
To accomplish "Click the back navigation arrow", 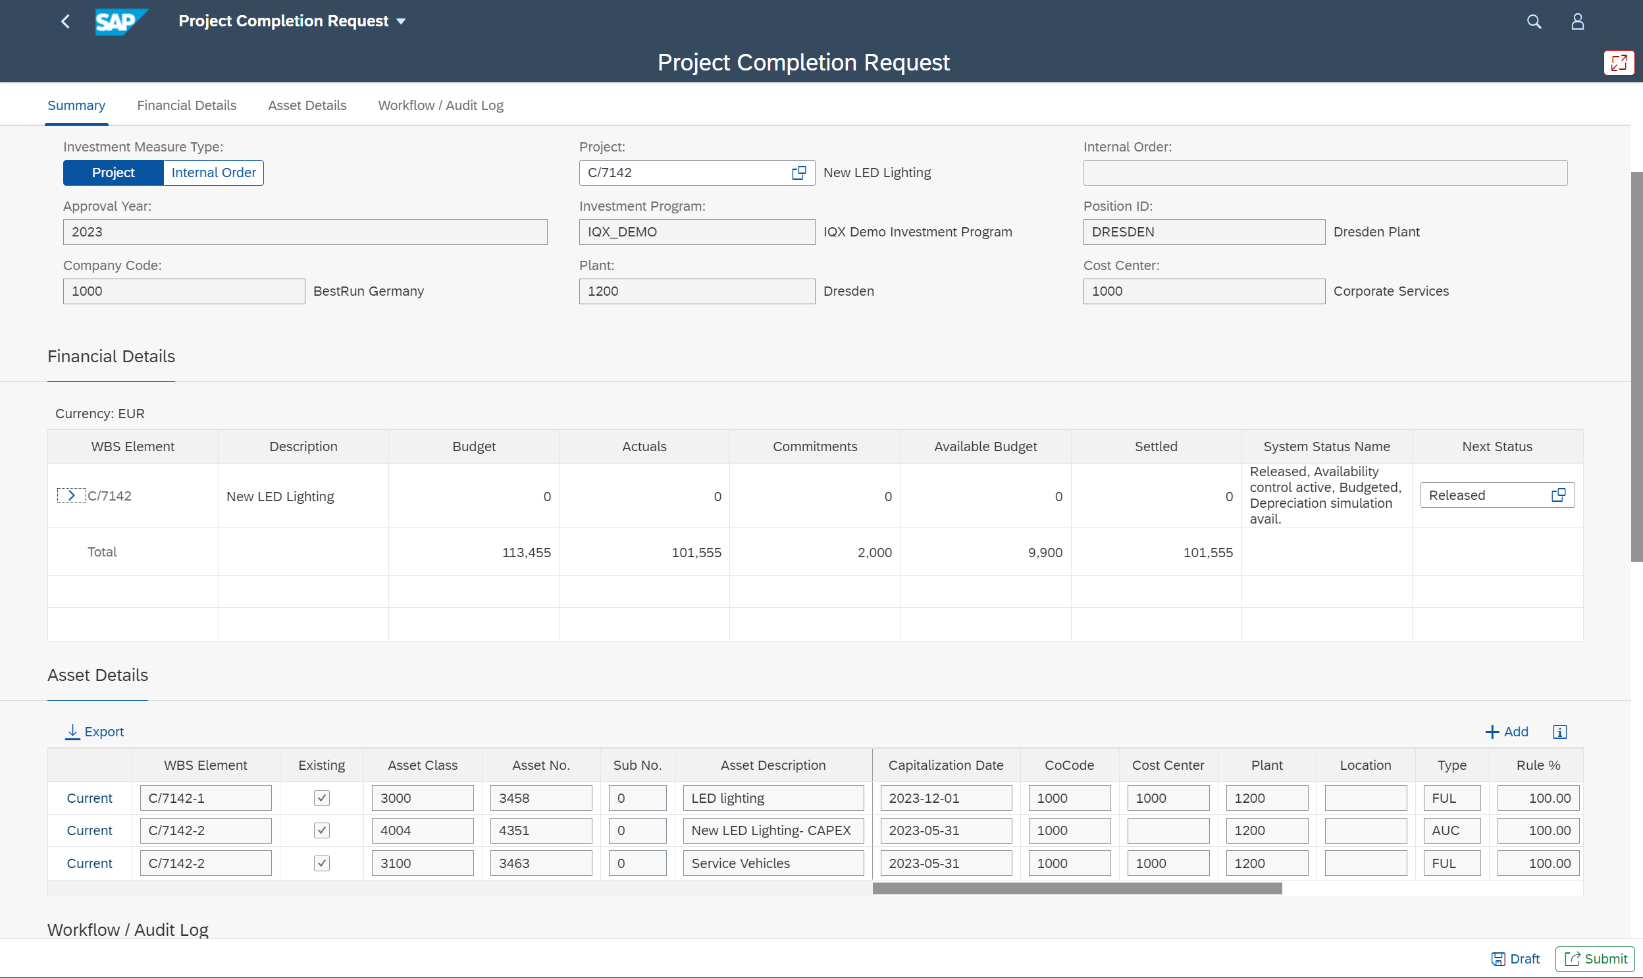I will click(x=65, y=21).
